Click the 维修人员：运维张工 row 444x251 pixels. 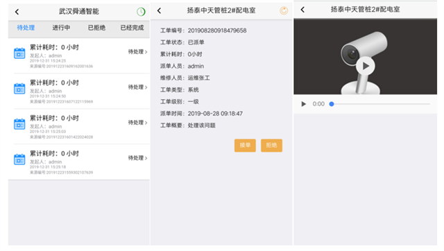click(185, 78)
